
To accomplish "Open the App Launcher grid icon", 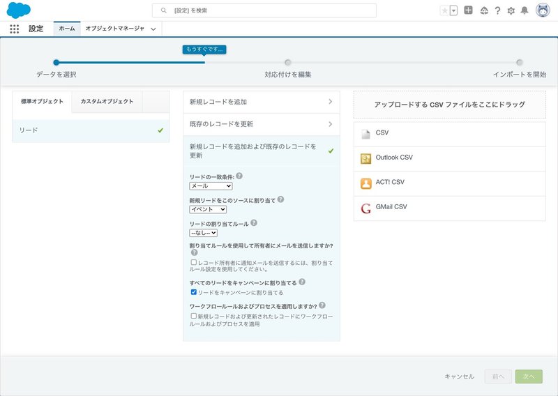I will (14, 29).
